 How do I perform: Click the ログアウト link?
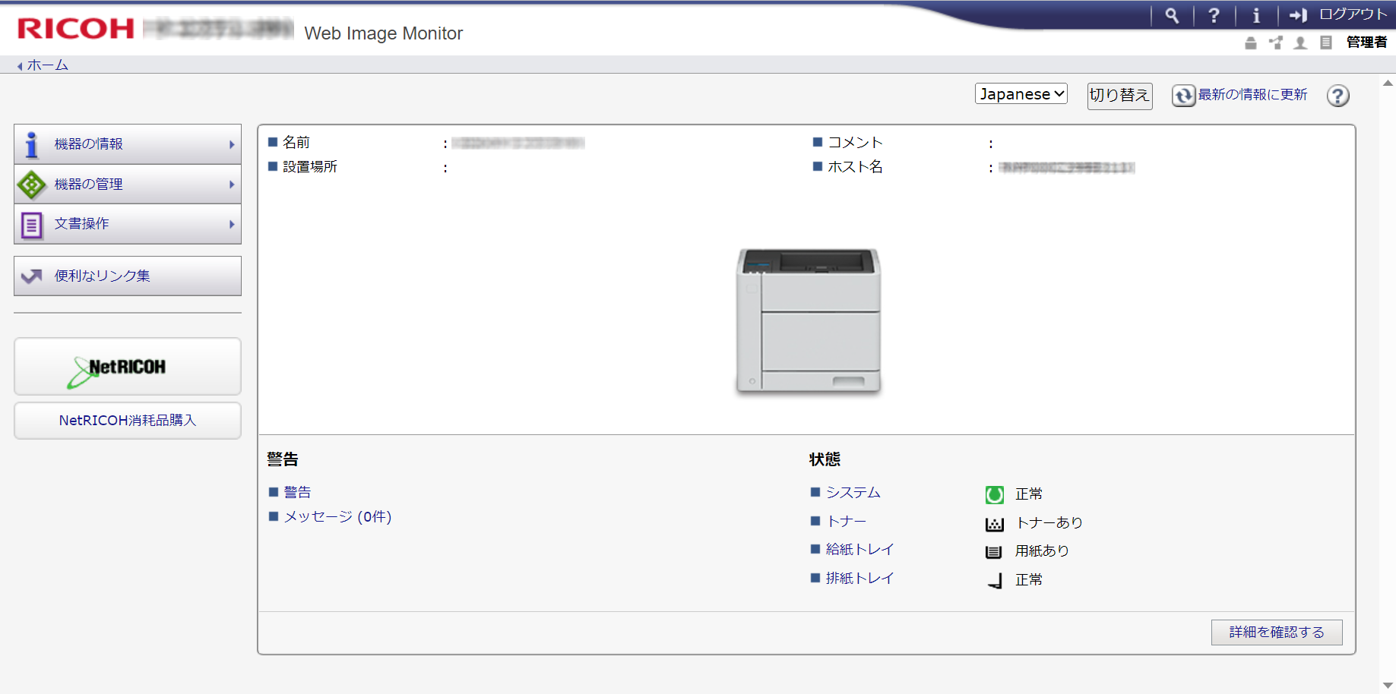click(1353, 14)
